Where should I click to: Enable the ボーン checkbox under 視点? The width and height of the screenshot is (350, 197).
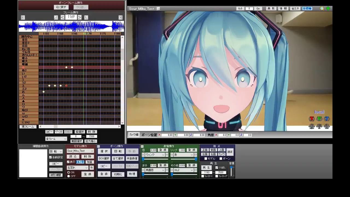point(221,159)
